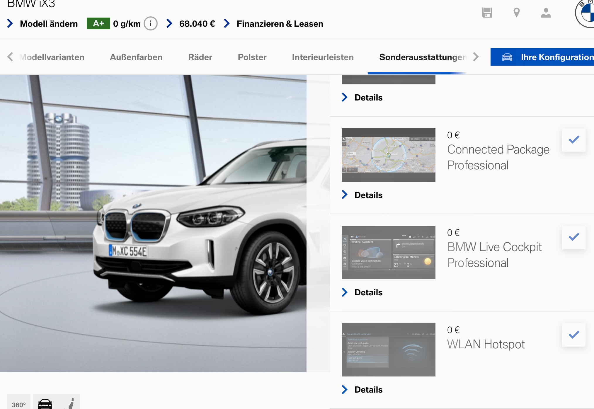Expand Details under Connected Package Professional
The width and height of the screenshot is (594, 409).
[362, 195]
